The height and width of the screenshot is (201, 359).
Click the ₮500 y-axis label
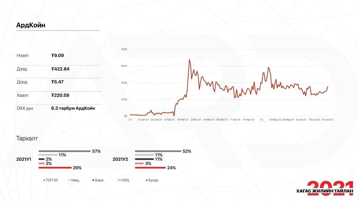pos(124,49)
